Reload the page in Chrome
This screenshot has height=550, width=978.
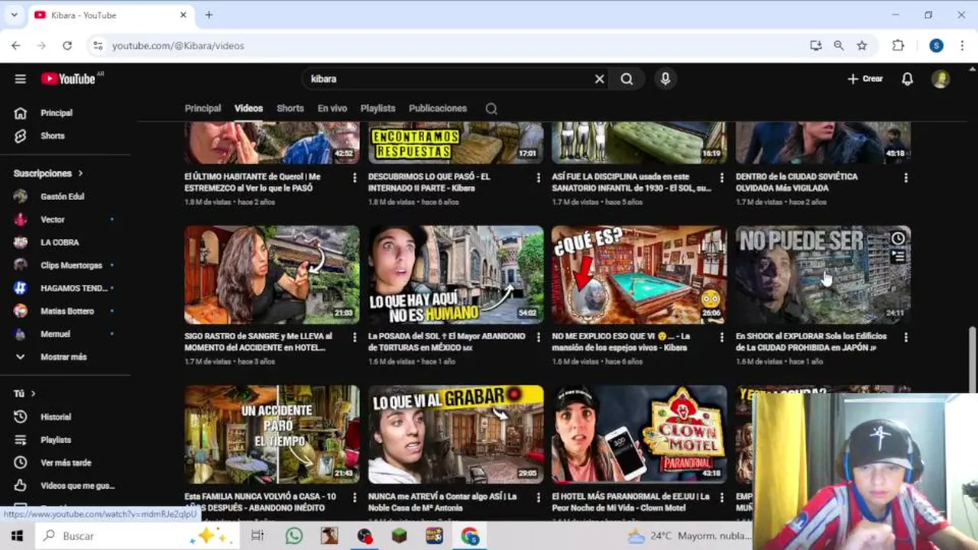point(67,46)
